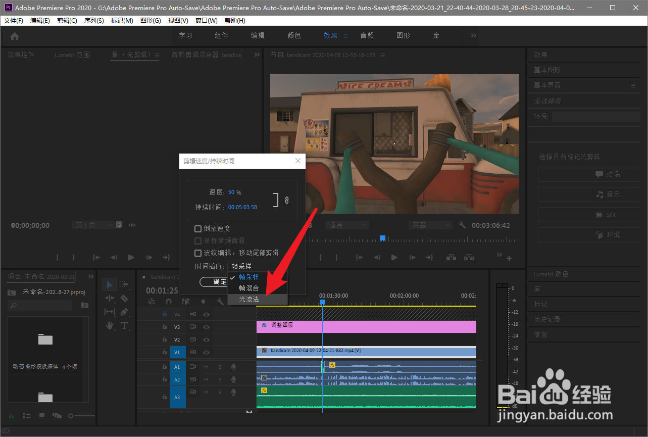Open the 第1页 page dropdown
Viewport: 648px width, 437px height.
tap(94, 225)
